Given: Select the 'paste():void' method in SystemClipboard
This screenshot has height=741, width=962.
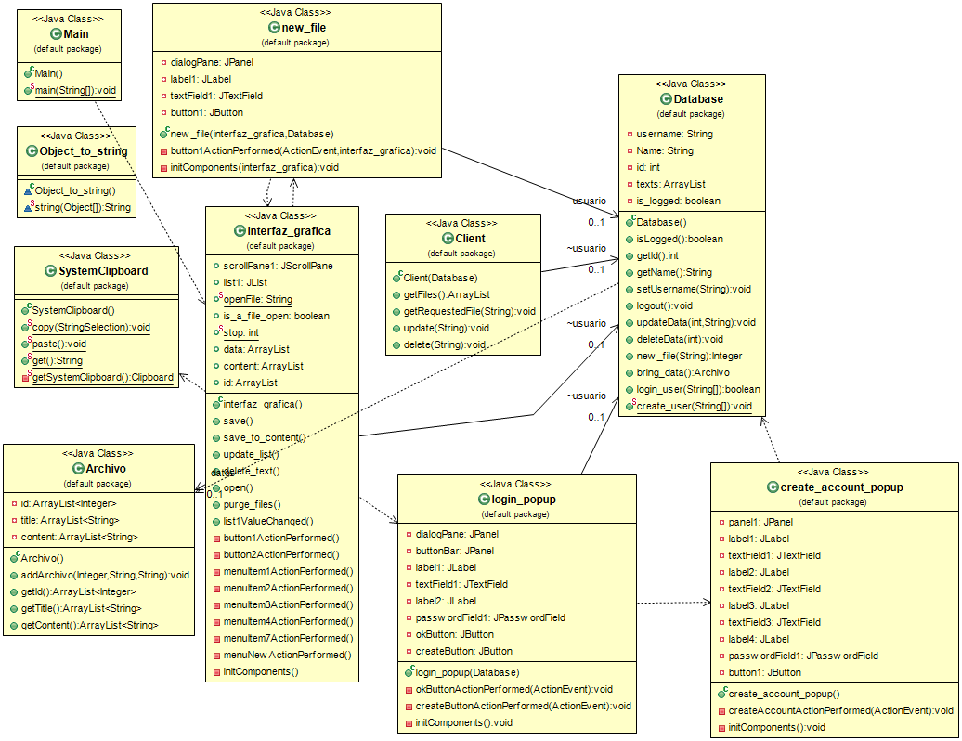Looking at the screenshot, I should click(58, 344).
